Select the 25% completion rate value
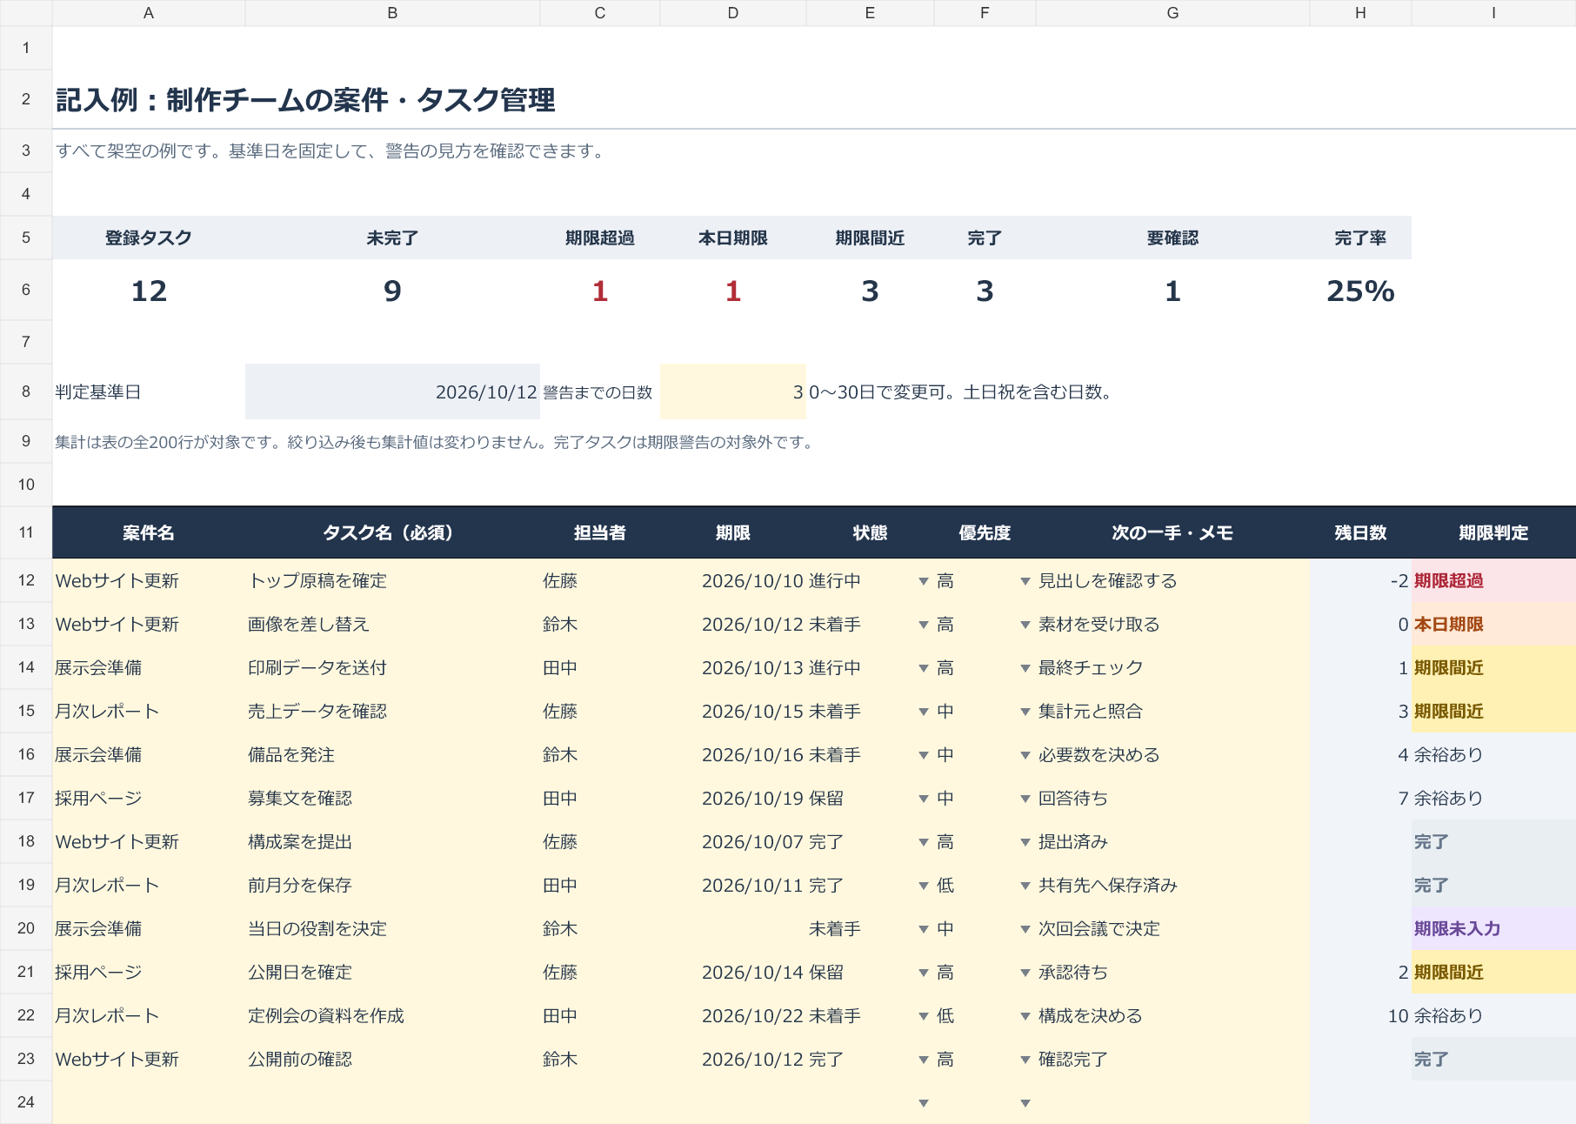This screenshot has height=1124, width=1576. click(x=1360, y=291)
